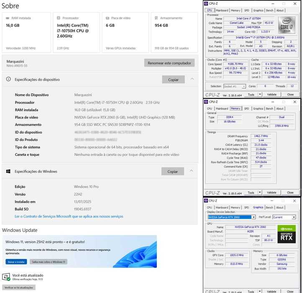Open Bench tab in top CPU-Z window

point(270,10)
